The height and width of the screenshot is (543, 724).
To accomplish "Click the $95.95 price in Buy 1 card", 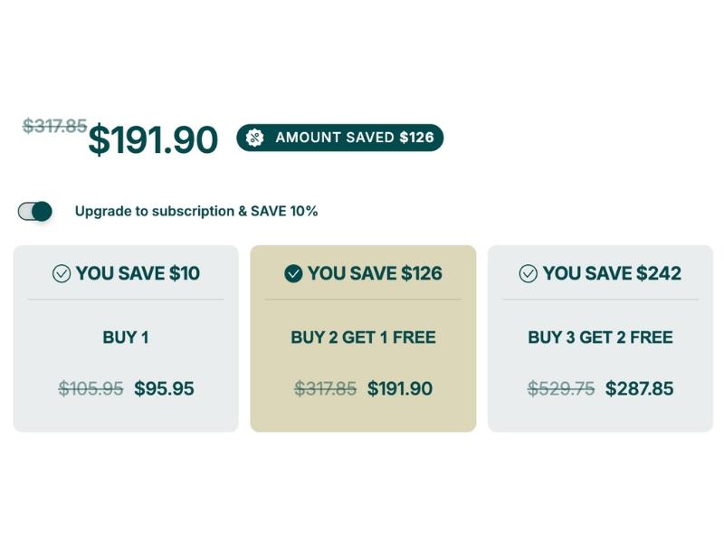I will tap(164, 389).
